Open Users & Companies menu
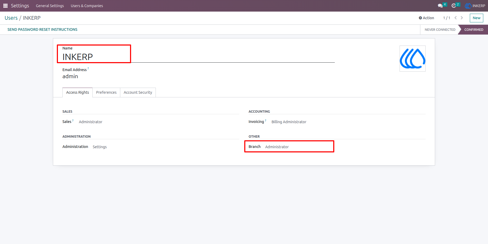This screenshot has width=488, height=244. click(x=87, y=6)
